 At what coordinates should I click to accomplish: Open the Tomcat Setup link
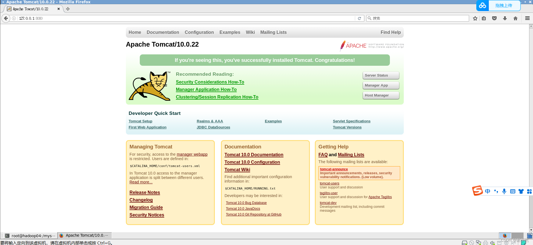point(140,121)
